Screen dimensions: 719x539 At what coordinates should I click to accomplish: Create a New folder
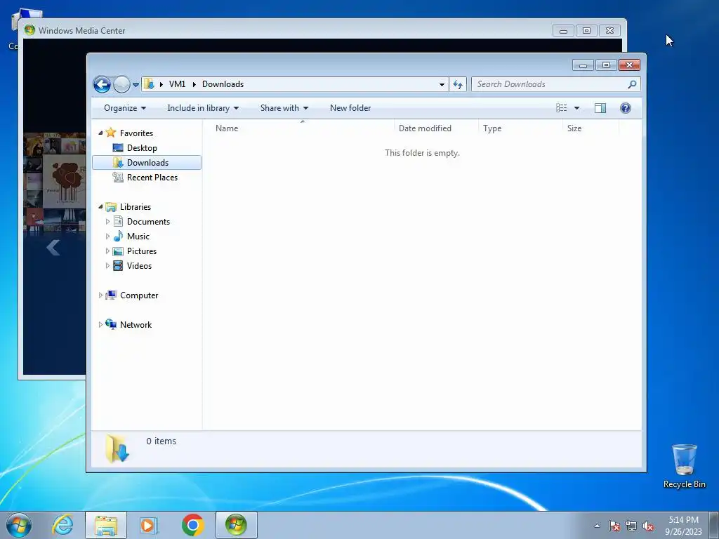click(350, 108)
